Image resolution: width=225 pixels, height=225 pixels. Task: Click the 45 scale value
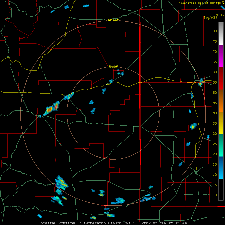215,103
